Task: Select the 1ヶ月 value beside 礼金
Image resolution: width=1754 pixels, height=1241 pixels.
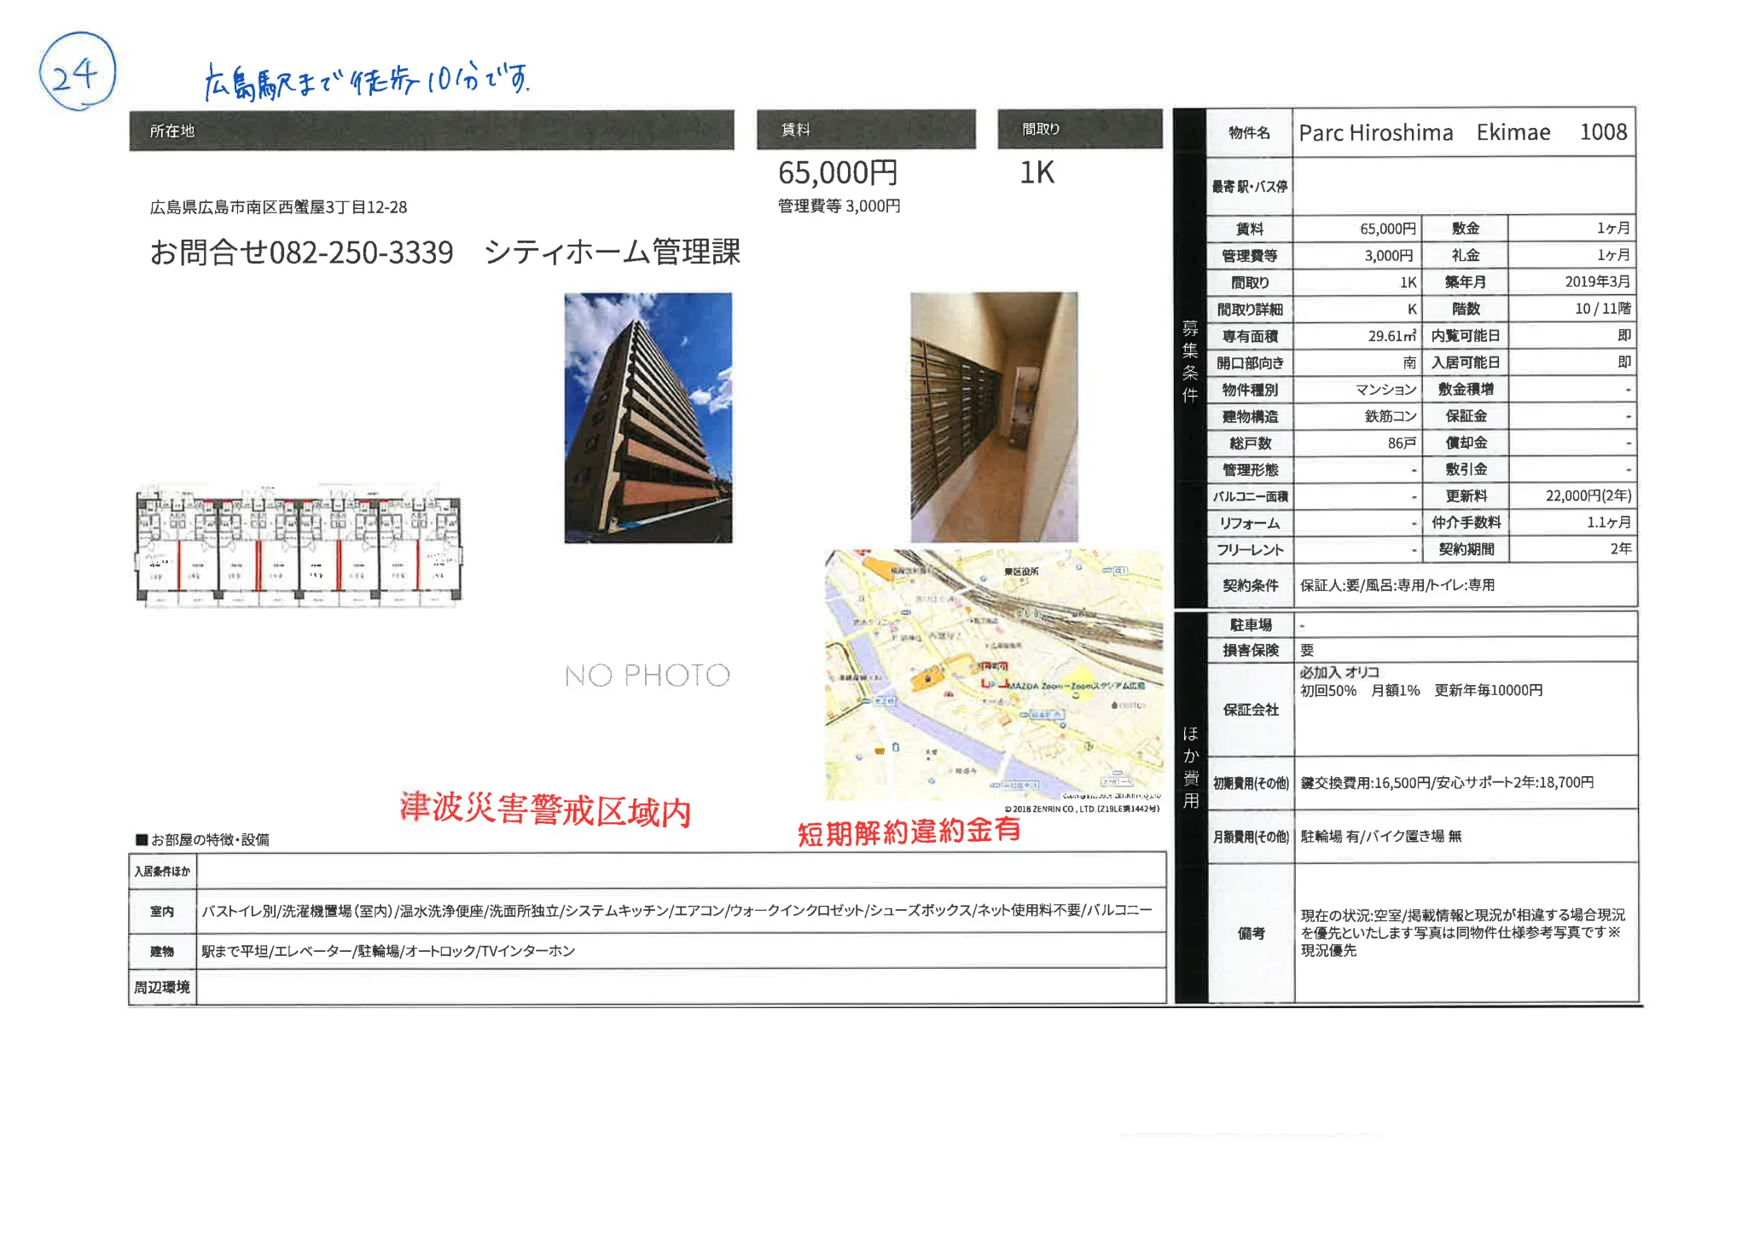Action: point(1614,255)
